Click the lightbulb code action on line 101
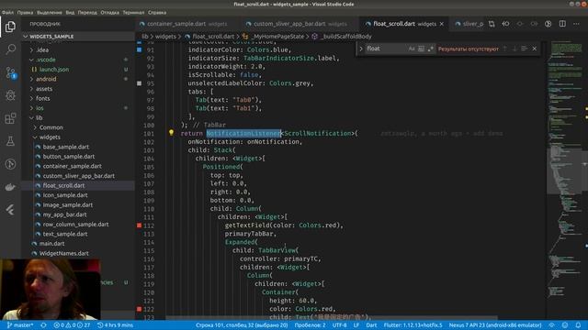The width and height of the screenshot is (588, 330). coord(171,132)
